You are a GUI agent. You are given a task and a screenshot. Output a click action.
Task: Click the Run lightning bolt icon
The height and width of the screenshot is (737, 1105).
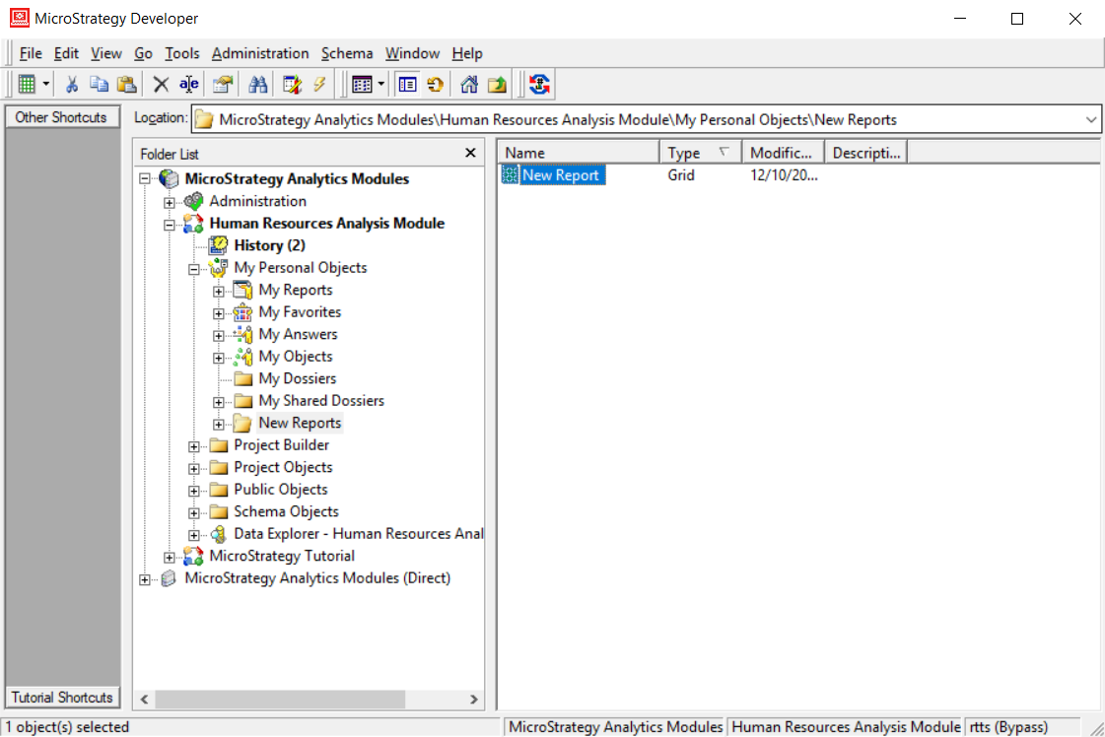[319, 85]
